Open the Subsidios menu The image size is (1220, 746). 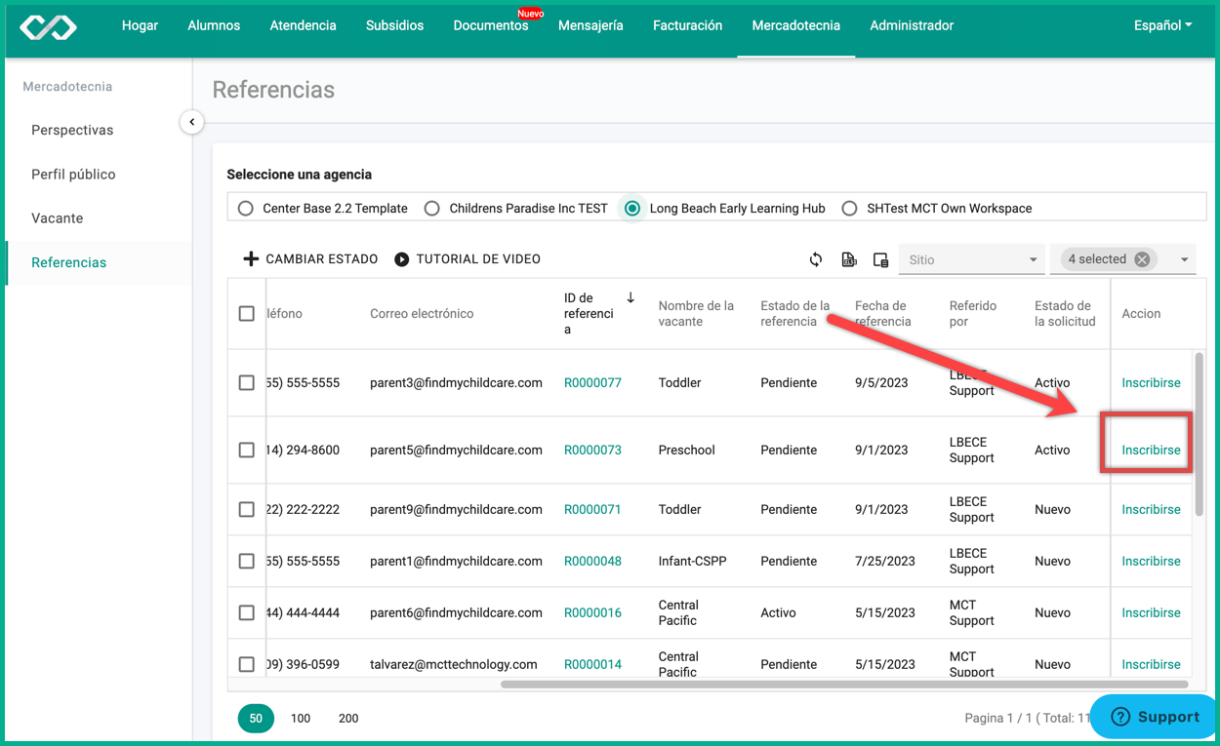(x=394, y=25)
